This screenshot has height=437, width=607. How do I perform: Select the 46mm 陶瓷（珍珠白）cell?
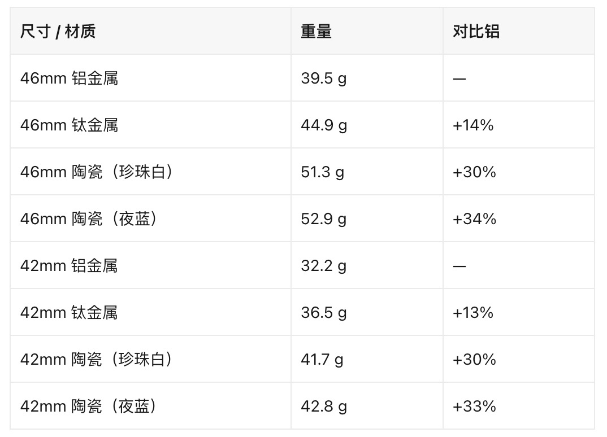(97, 172)
